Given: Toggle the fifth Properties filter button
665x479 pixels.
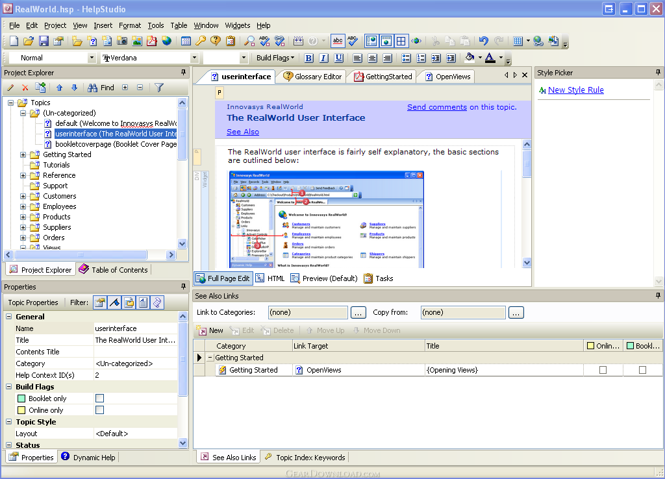Looking at the screenshot, I should [x=157, y=302].
